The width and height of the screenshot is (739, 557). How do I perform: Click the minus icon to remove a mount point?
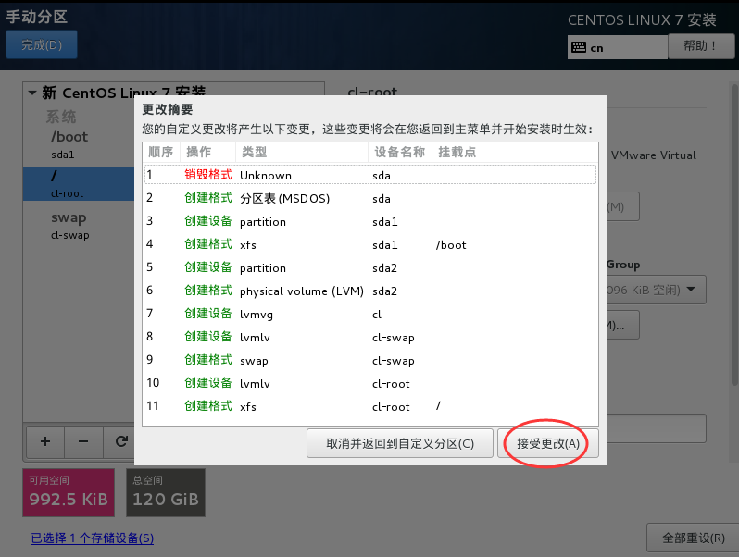coord(82,441)
